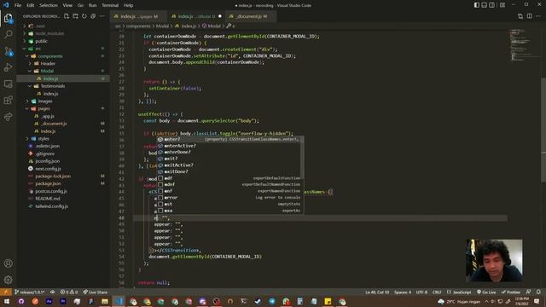Split the editor to the right

point(529,16)
